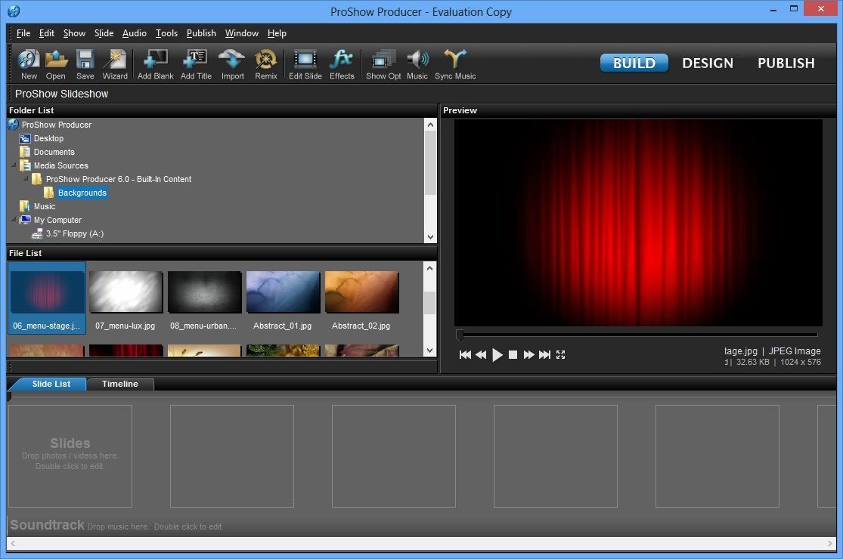843x559 pixels.
Task: Select Desktop in Folder List
Action: [x=48, y=138]
